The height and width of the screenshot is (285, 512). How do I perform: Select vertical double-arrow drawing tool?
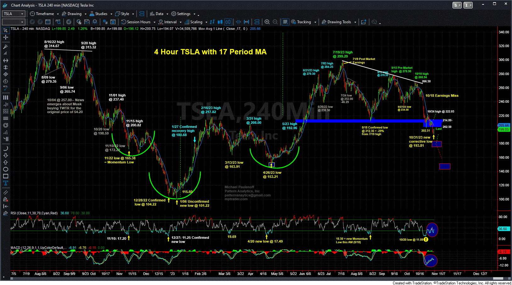(5, 67)
